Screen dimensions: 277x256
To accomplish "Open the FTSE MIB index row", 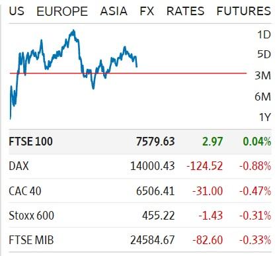I will pyautogui.click(x=140, y=240).
